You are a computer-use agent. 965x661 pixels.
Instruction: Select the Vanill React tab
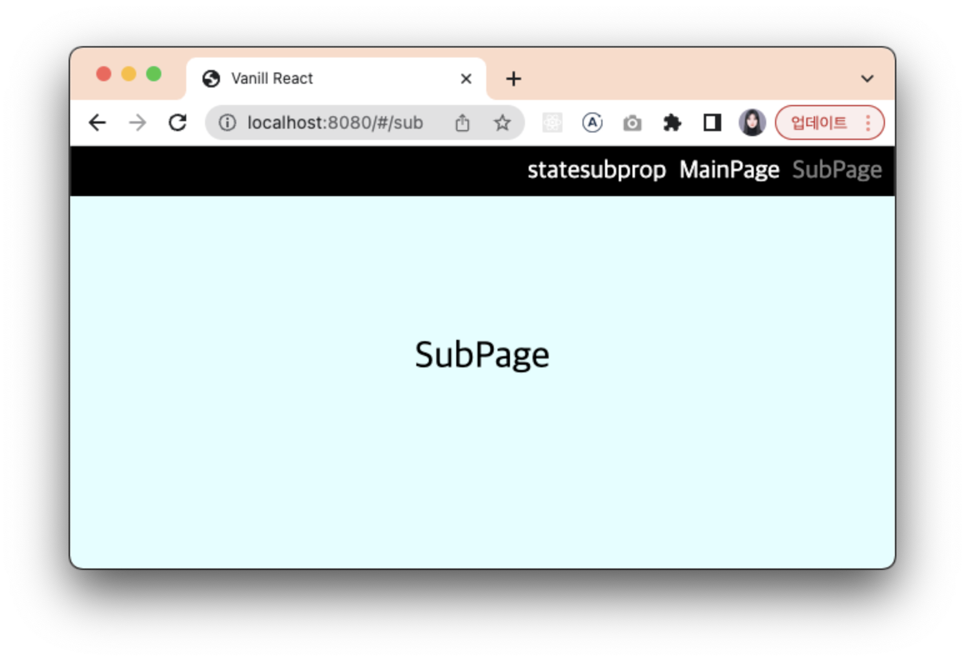coord(336,79)
